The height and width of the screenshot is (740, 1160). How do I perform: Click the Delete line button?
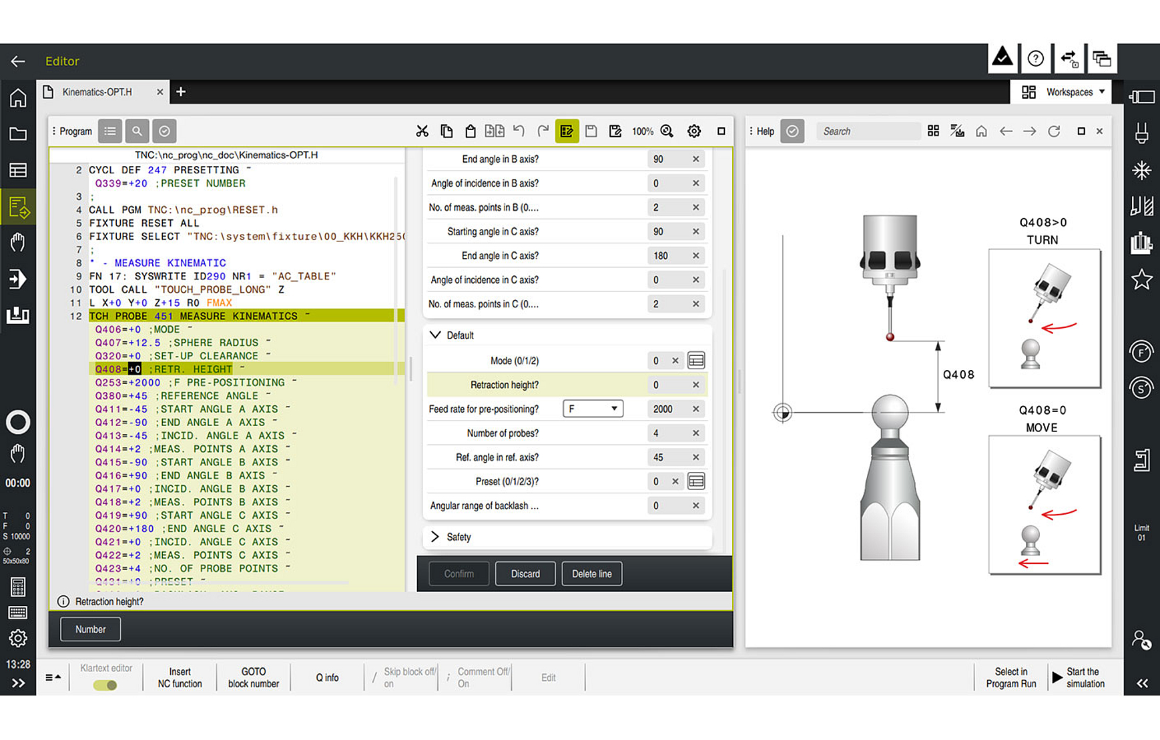(591, 573)
